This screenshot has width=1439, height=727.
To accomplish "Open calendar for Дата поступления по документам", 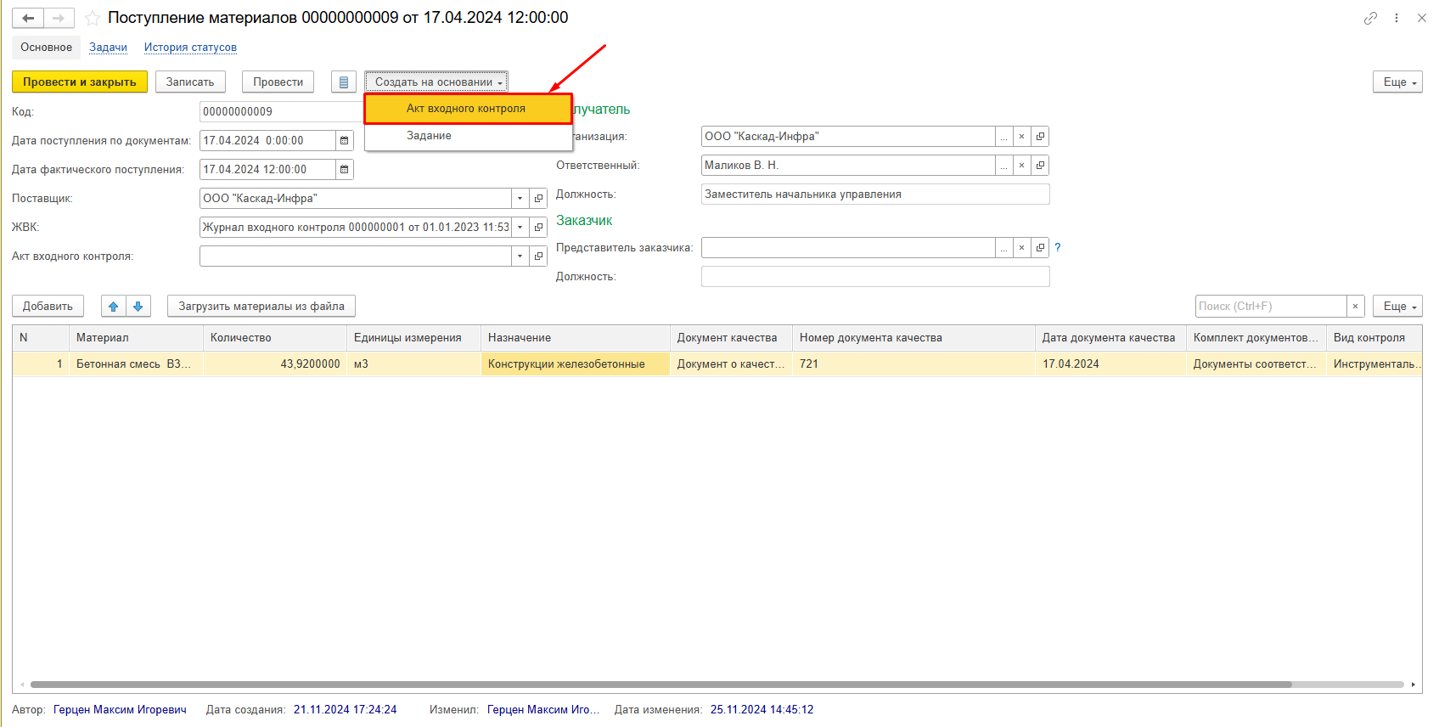I will (x=344, y=141).
